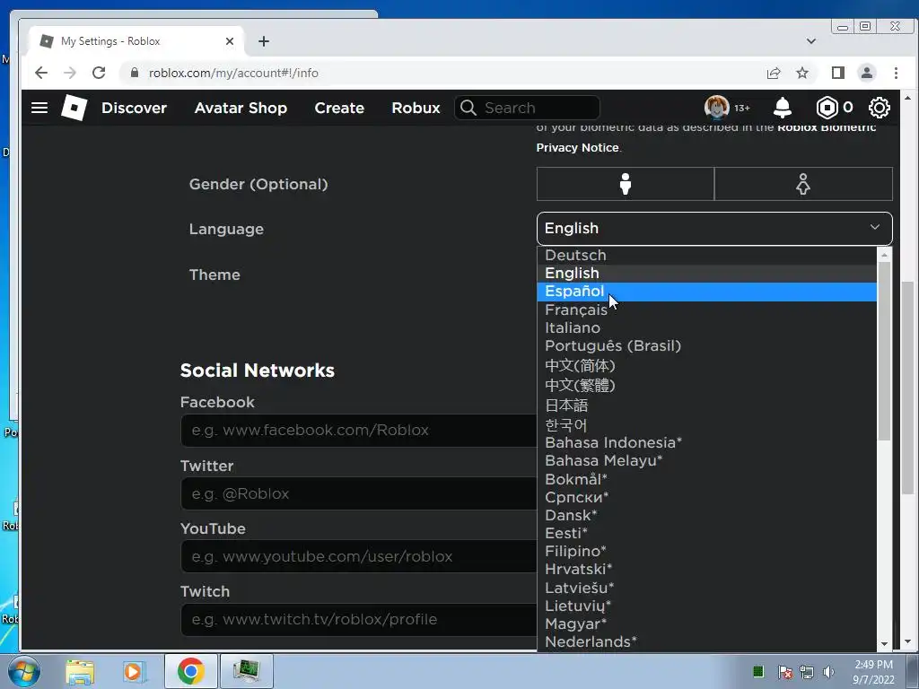This screenshot has width=919, height=689.
Task: Click the Roblox Search input box
Action: point(528,108)
